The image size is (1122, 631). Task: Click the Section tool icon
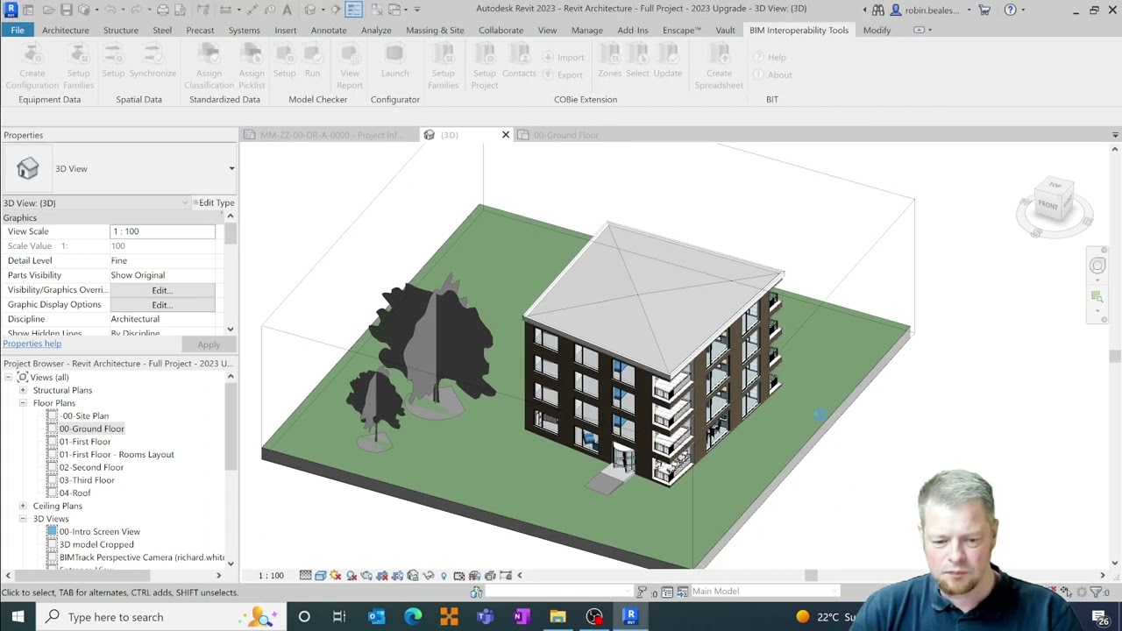coord(336,10)
